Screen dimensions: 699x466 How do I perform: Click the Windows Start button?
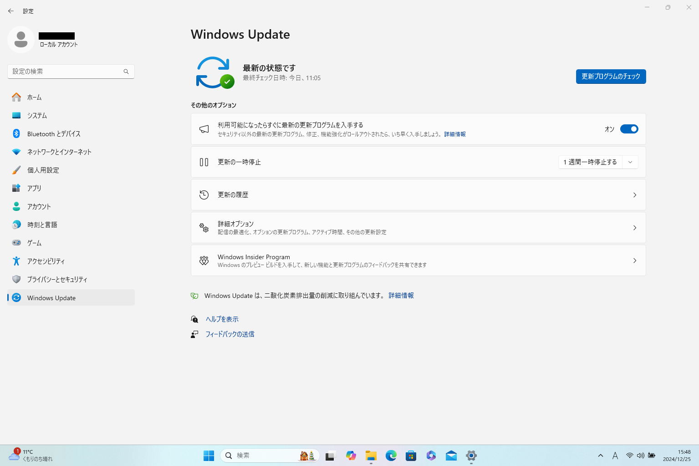tap(209, 456)
